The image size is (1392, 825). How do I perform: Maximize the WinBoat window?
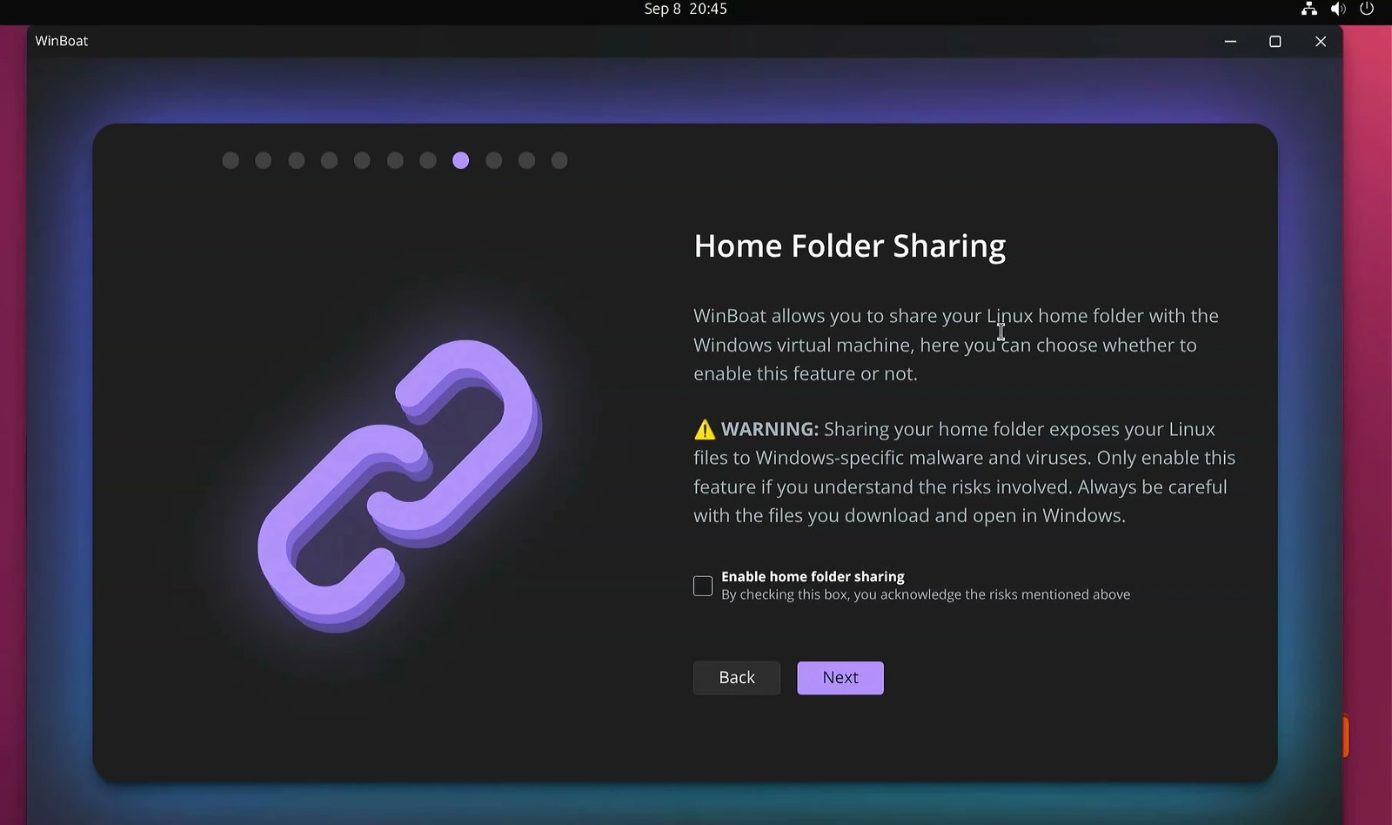pos(1275,42)
